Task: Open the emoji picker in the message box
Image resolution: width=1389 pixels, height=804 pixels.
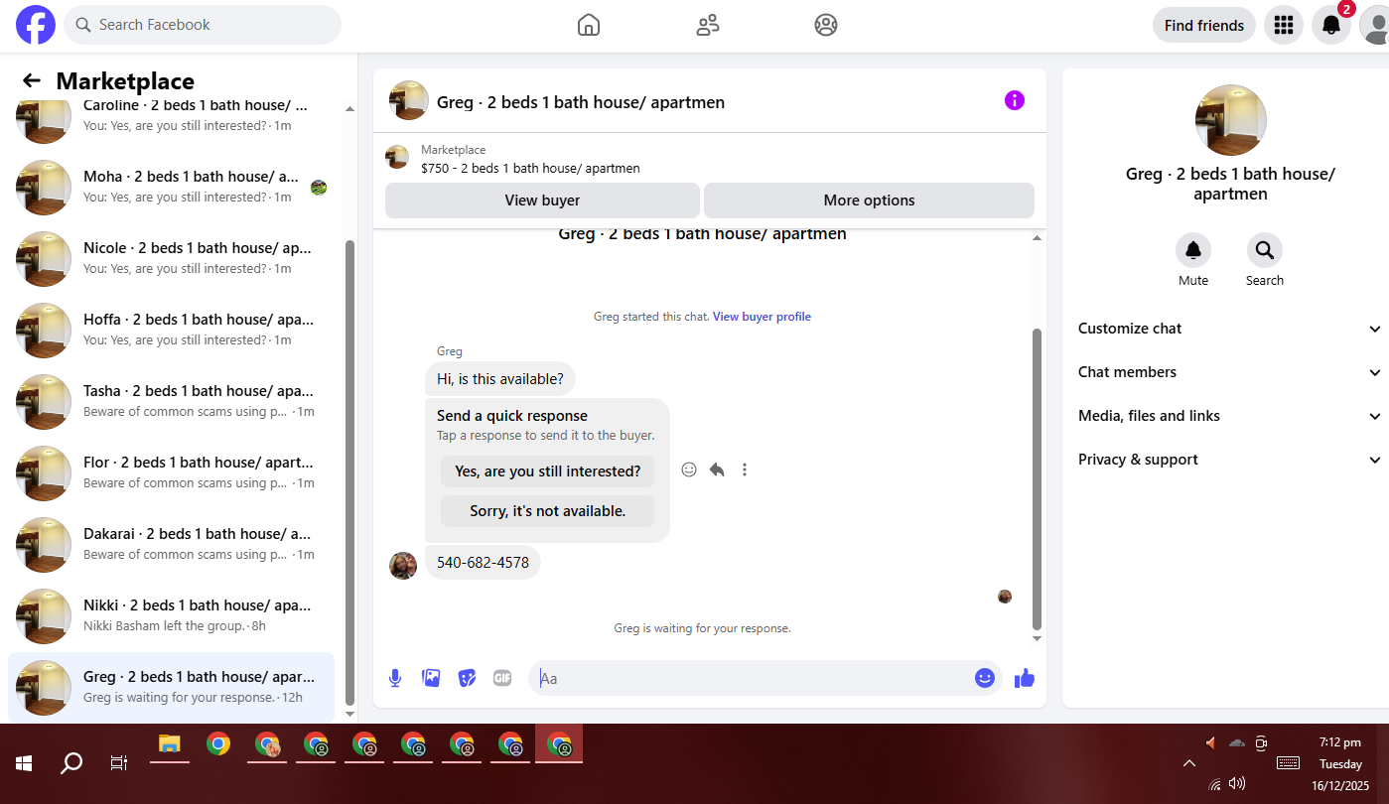Action: (x=985, y=678)
